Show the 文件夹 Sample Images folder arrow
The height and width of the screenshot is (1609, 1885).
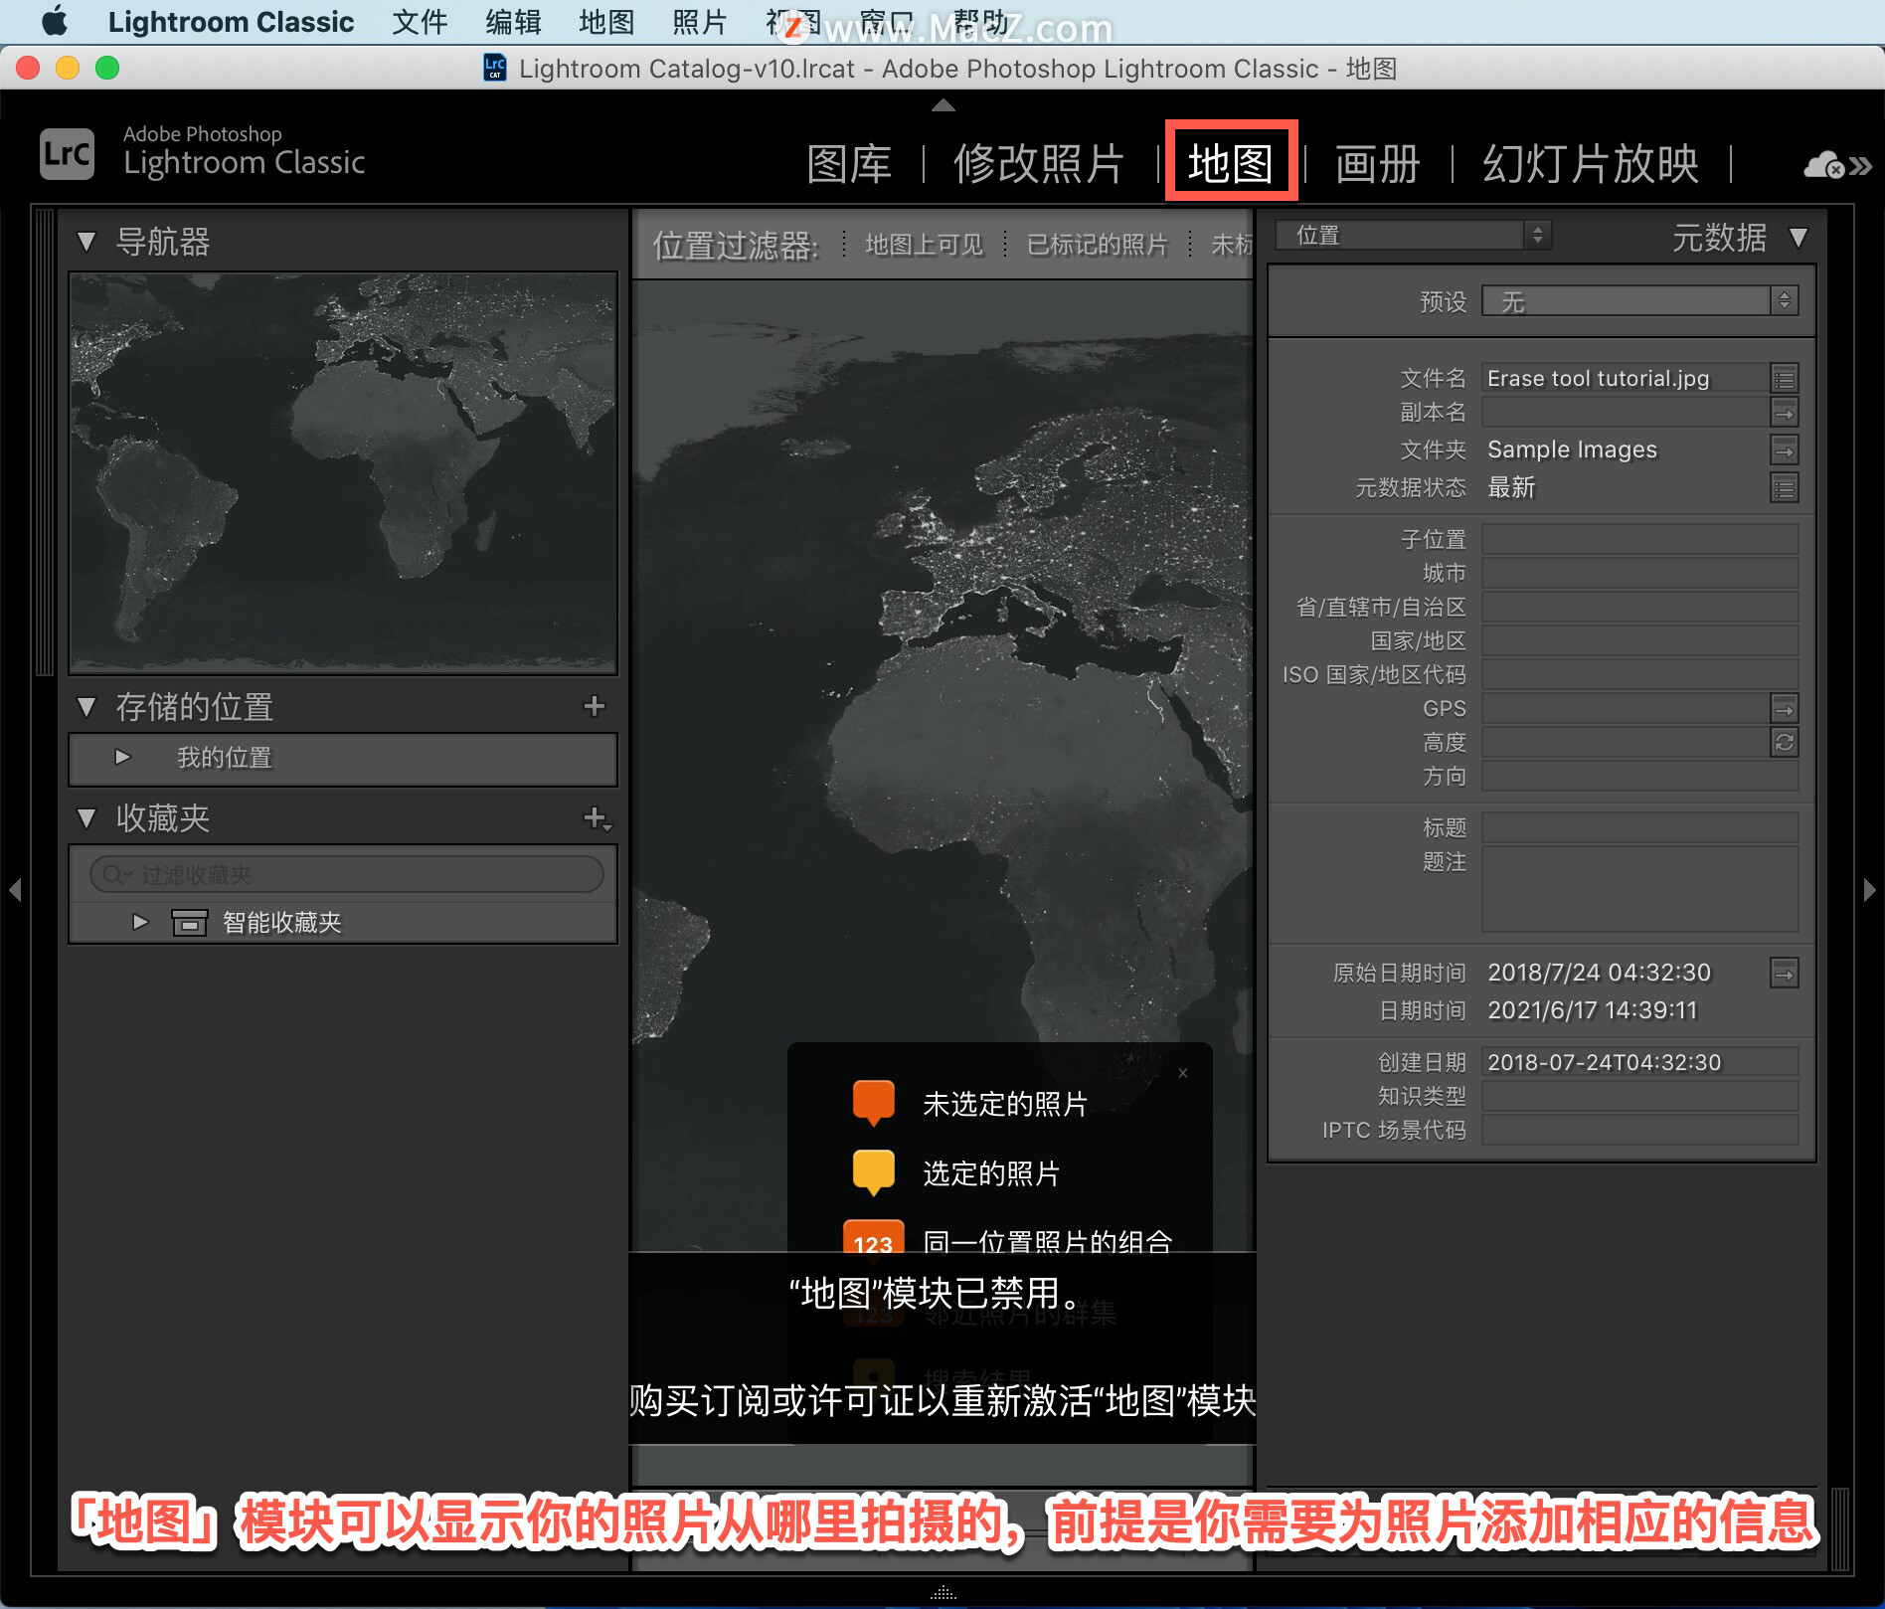tap(1785, 450)
